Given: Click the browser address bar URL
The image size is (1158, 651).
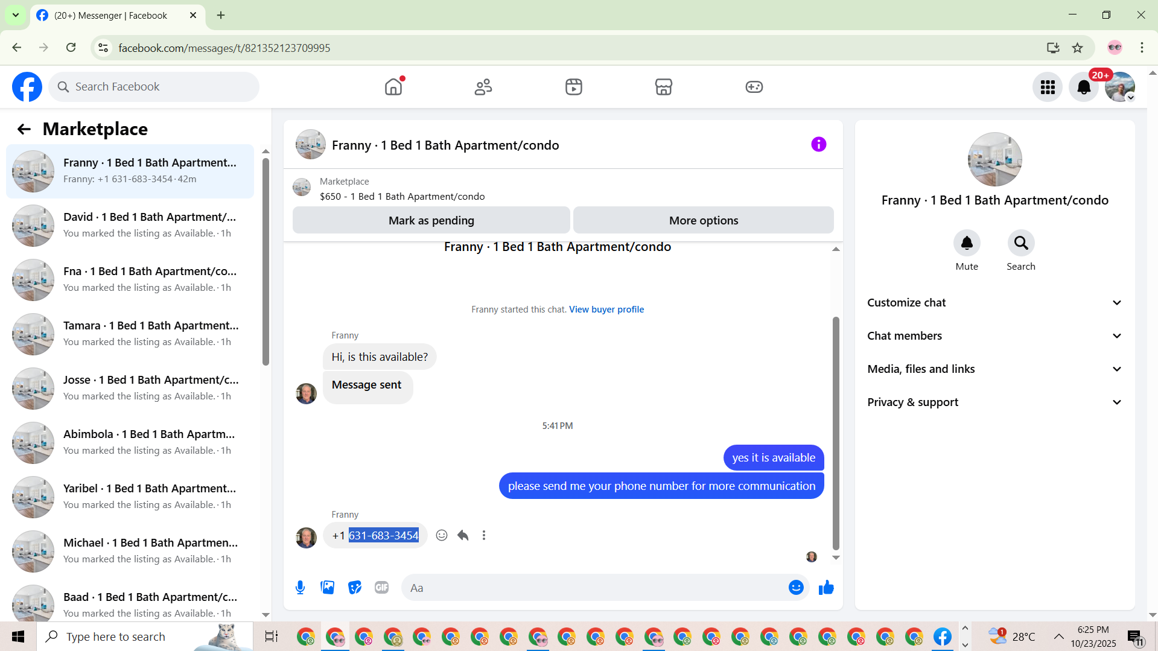Looking at the screenshot, I should pyautogui.click(x=224, y=48).
